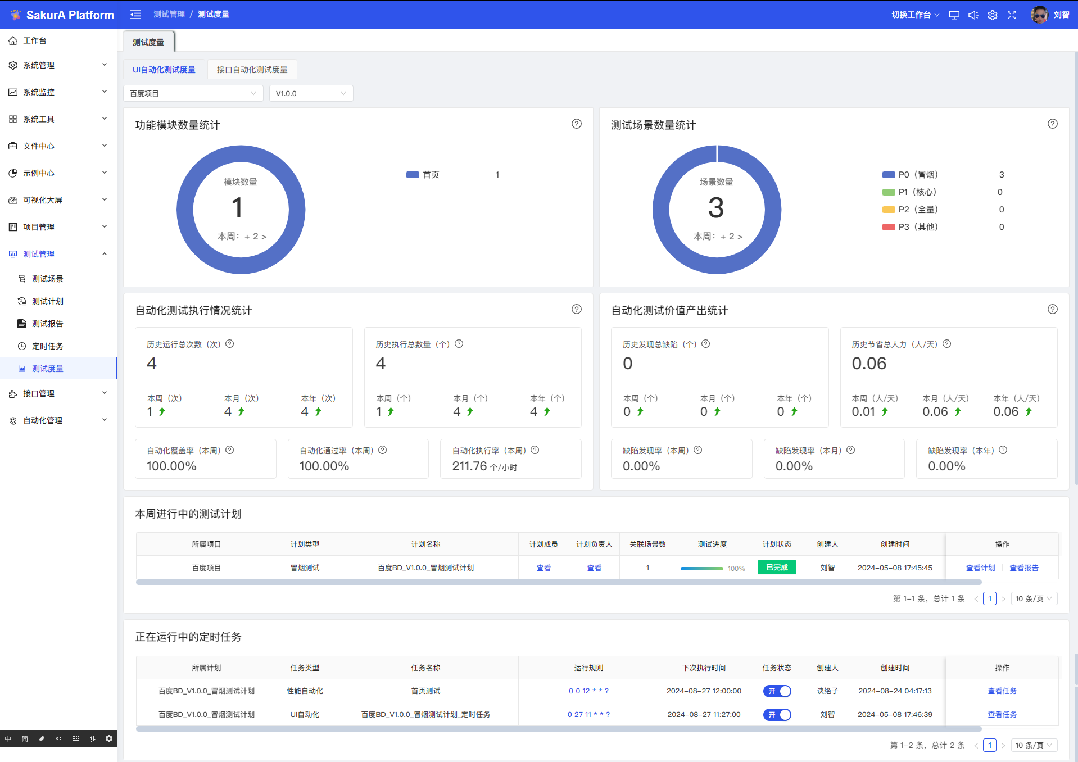The width and height of the screenshot is (1078, 762).
Task: Open the 百度项目 project dropdown
Action: coord(193,93)
